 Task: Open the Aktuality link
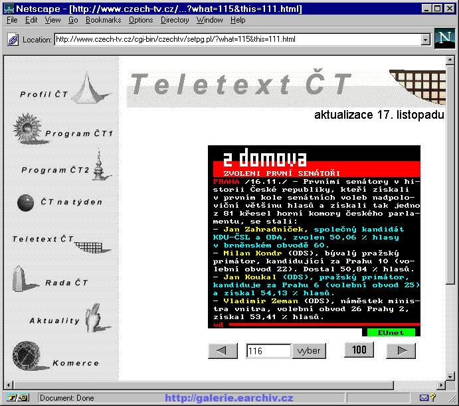[x=54, y=320]
